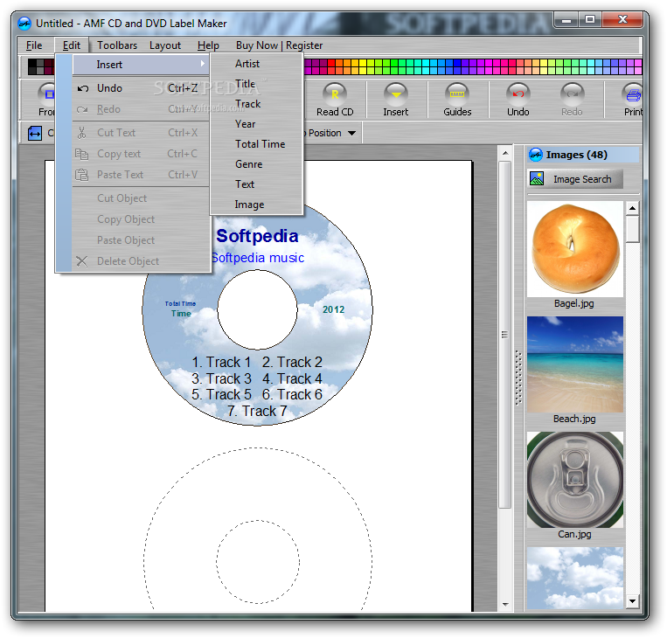Click the Image Search picture icon

(537, 178)
